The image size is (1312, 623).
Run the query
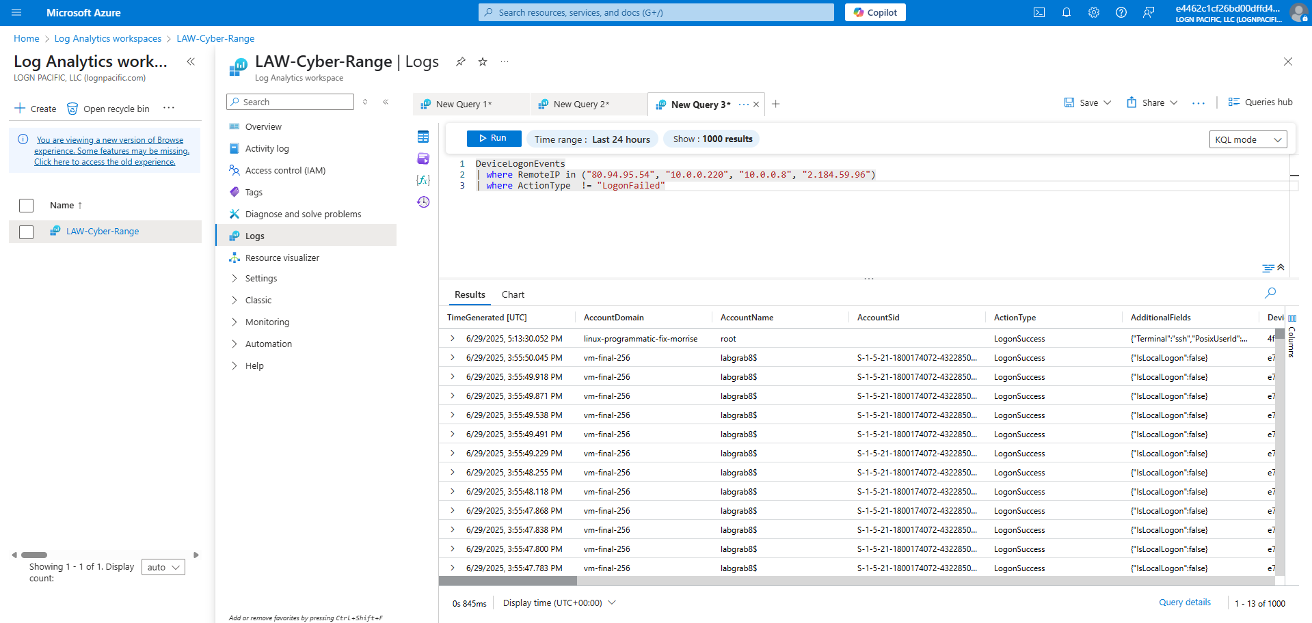coord(494,138)
